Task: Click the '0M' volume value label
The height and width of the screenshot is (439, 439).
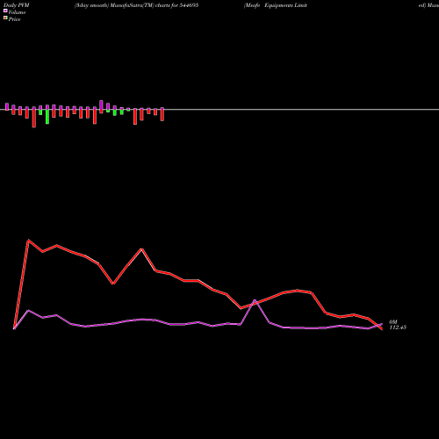Action: tap(393, 322)
